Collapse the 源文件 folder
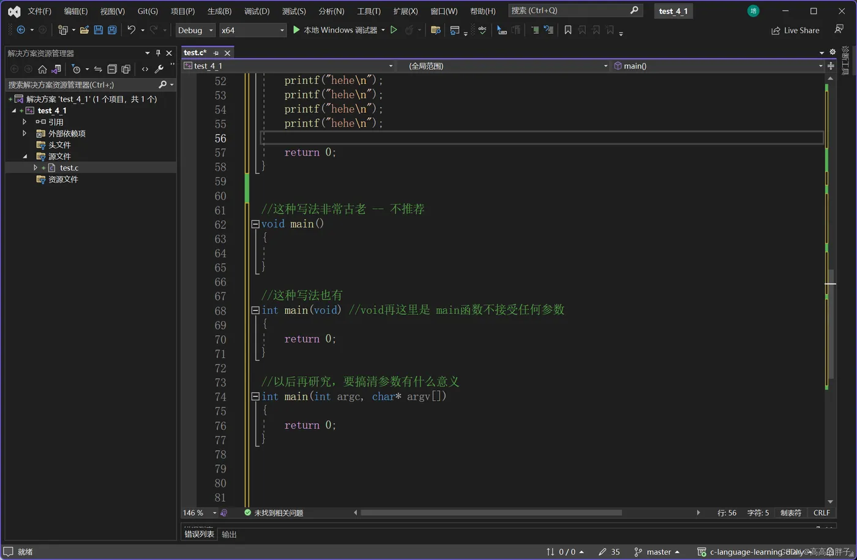Image resolution: width=857 pixels, height=560 pixels. point(25,156)
